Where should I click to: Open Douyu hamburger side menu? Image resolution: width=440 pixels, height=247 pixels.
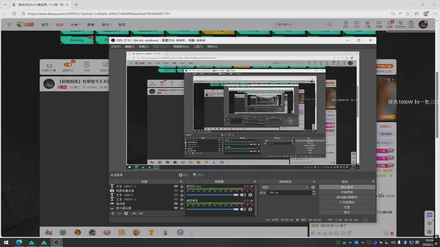click(9, 25)
